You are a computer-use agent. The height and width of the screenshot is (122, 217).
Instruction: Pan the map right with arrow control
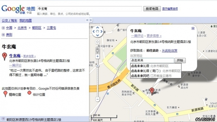tap(101, 31)
